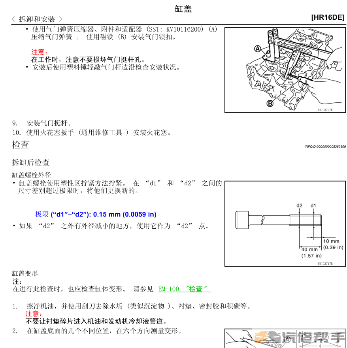Viewport: 347px width, 348px height.
Task: Click the red "注意:" label above valve lifter warning
Action: [x=39, y=52]
